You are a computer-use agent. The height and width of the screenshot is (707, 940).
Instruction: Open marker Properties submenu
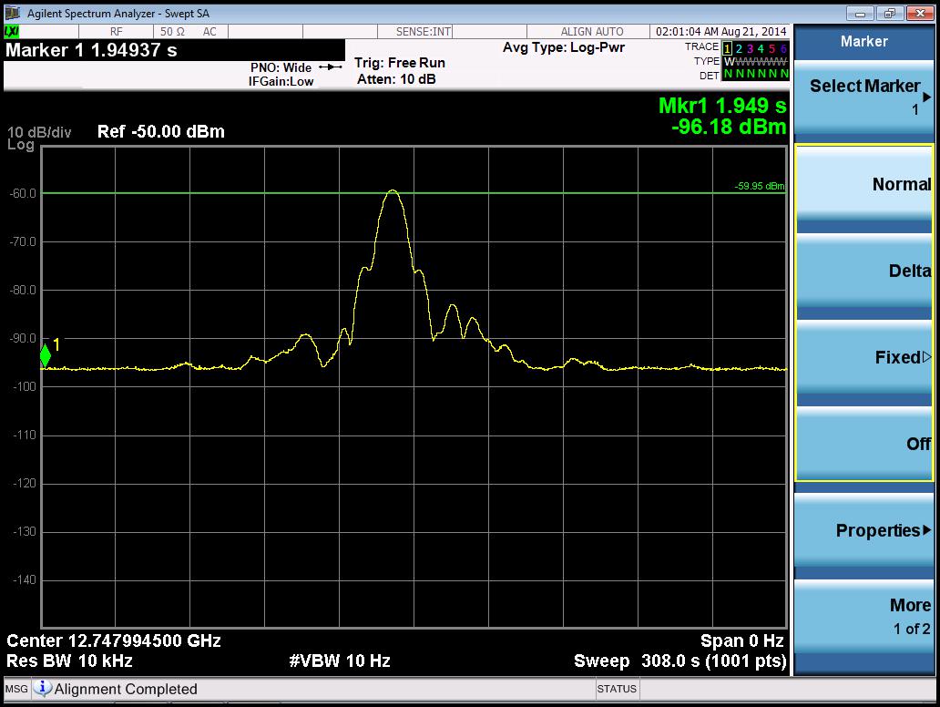(863, 530)
